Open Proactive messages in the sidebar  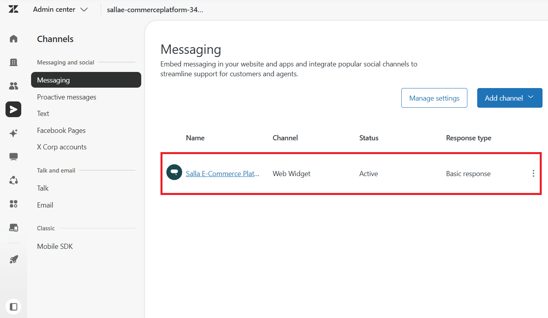pos(66,97)
